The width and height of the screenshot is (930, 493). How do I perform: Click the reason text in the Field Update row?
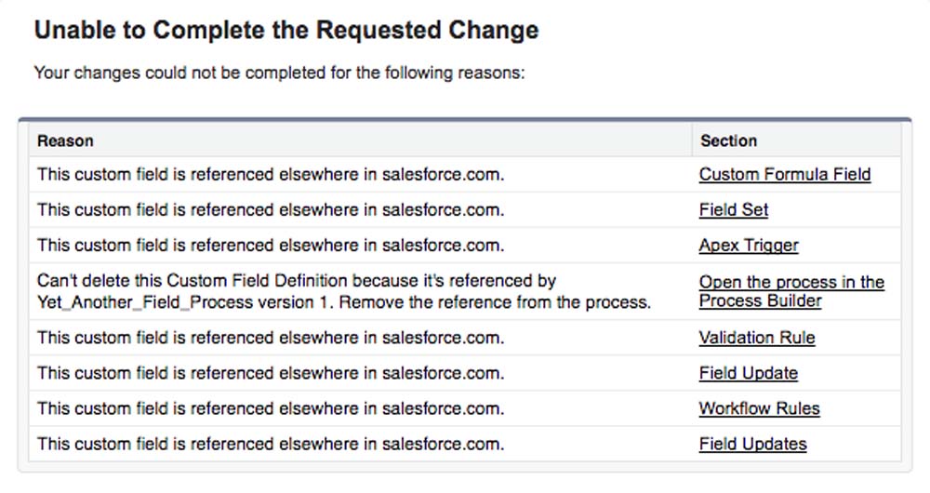tap(271, 373)
